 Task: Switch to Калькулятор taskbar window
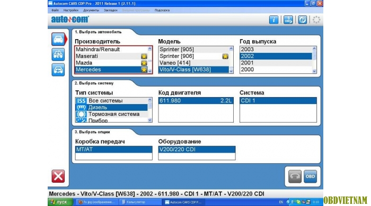(x=140, y=202)
